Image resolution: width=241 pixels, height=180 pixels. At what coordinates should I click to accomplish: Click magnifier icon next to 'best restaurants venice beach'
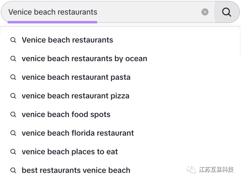pos(13,170)
